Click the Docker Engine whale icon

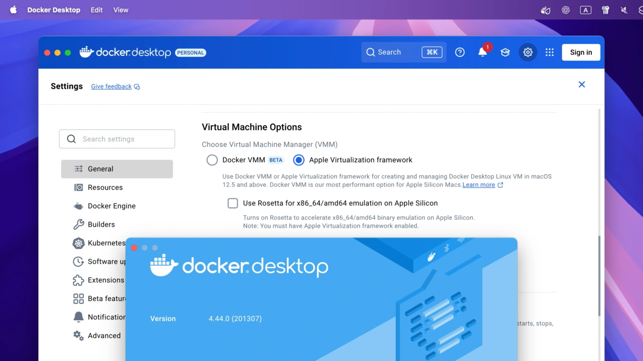(78, 206)
